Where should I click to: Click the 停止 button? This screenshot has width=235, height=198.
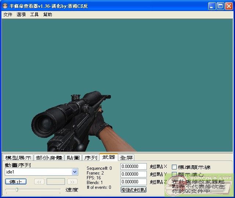click(x=16, y=182)
